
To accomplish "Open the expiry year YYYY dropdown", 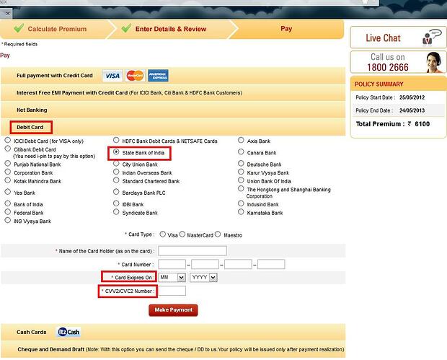I will click(203, 277).
